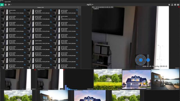Select the dark tile with the blue bar chart
The image size is (180, 101).
[79, 79]
